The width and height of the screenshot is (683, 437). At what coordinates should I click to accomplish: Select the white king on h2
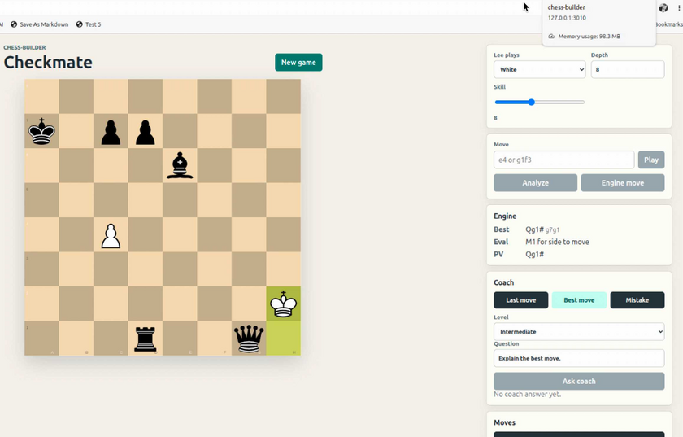pos(284,304)
